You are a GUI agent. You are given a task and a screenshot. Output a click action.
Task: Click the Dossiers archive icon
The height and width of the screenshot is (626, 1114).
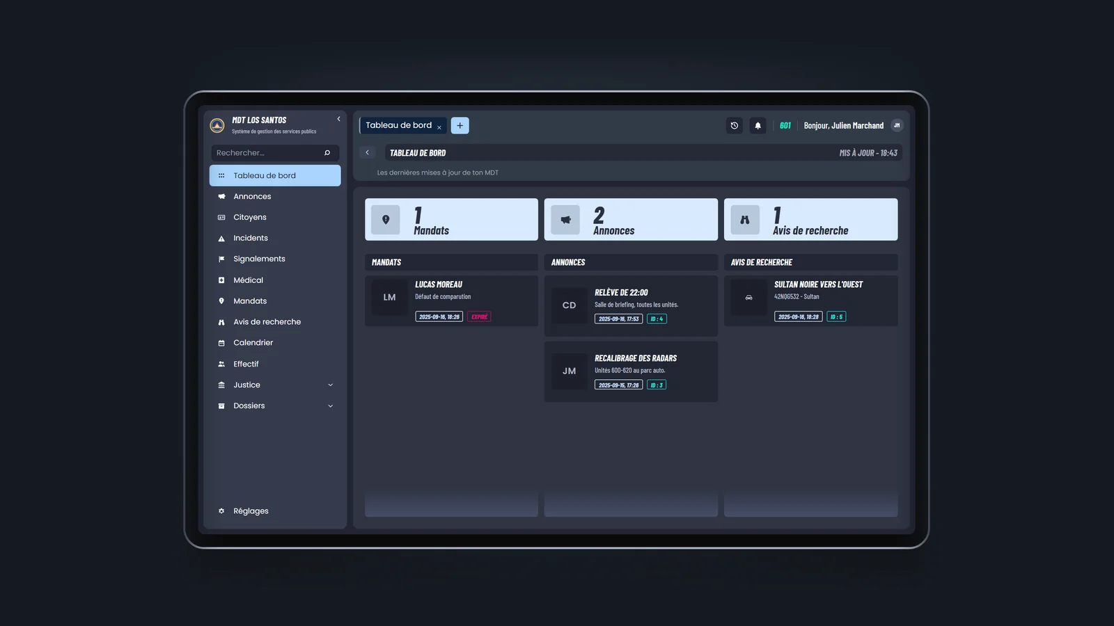pos(221,406)
